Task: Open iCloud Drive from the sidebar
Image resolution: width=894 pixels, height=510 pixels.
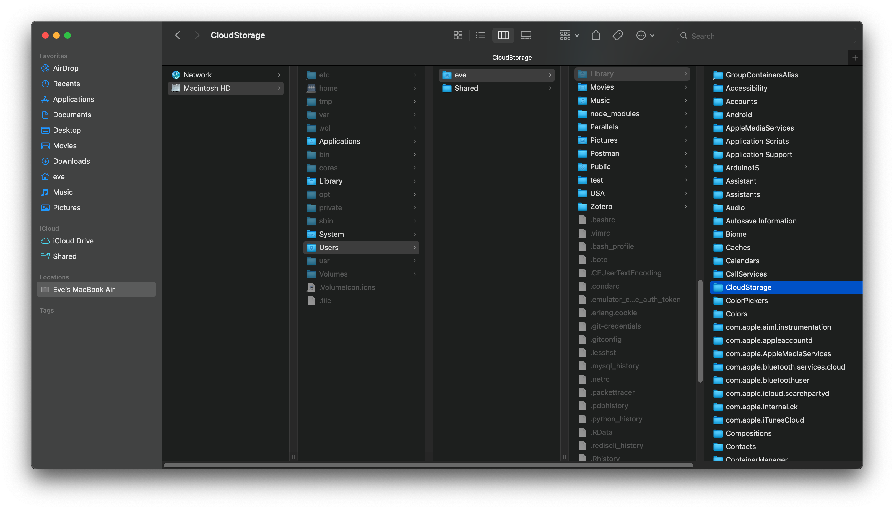Action: [x=73, y=241]
